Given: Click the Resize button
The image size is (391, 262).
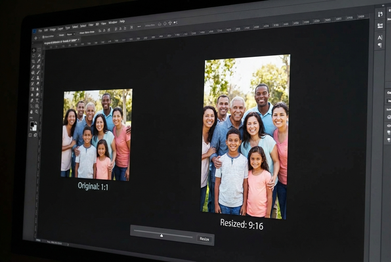Looking at the screenshot, I should tap(204, 239).
